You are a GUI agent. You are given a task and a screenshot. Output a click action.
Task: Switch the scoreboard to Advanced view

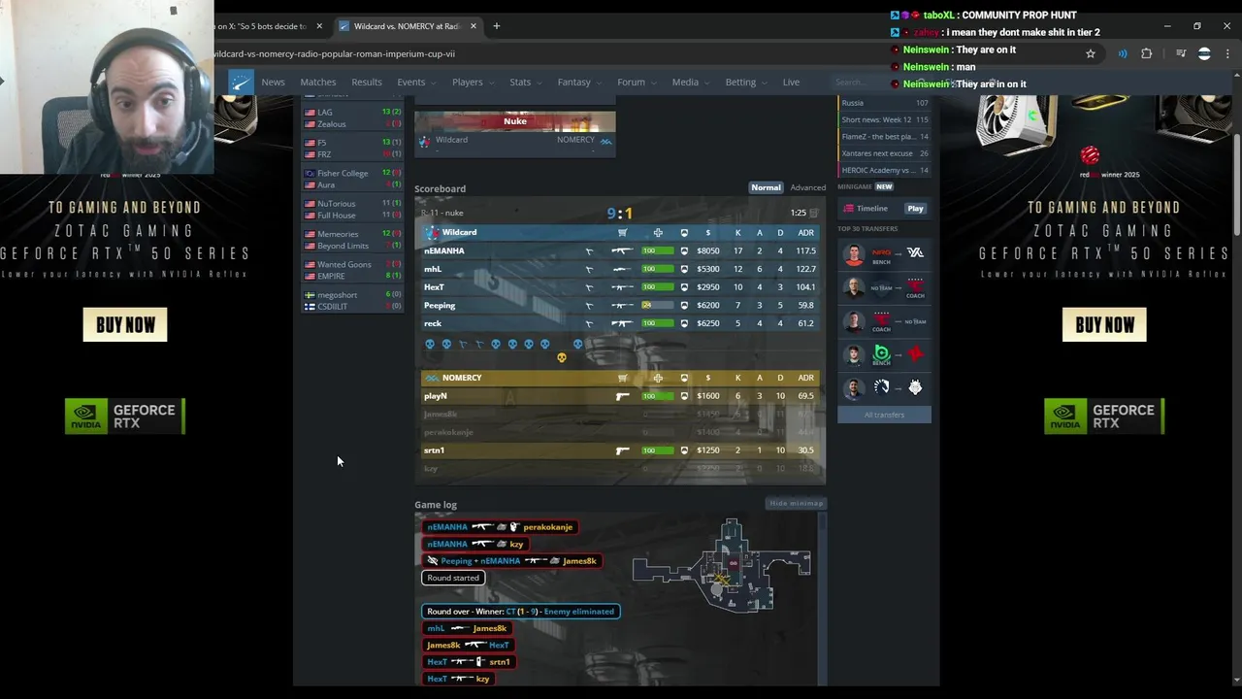click(x=807, y=187)
